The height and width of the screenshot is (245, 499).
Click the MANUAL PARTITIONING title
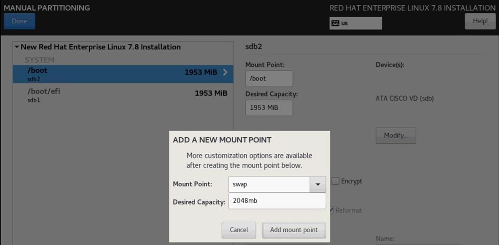pyautogui.click(x=47, y=8)
